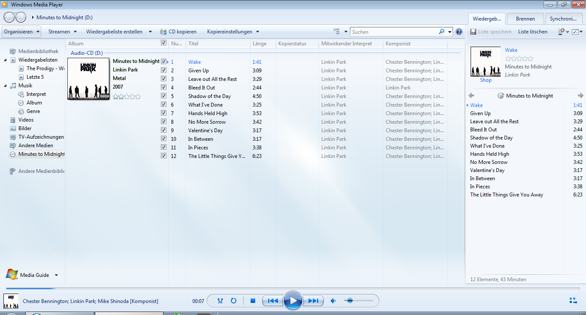
Task: Switch to the Brennen tab
Action: [x=526, y=19]
